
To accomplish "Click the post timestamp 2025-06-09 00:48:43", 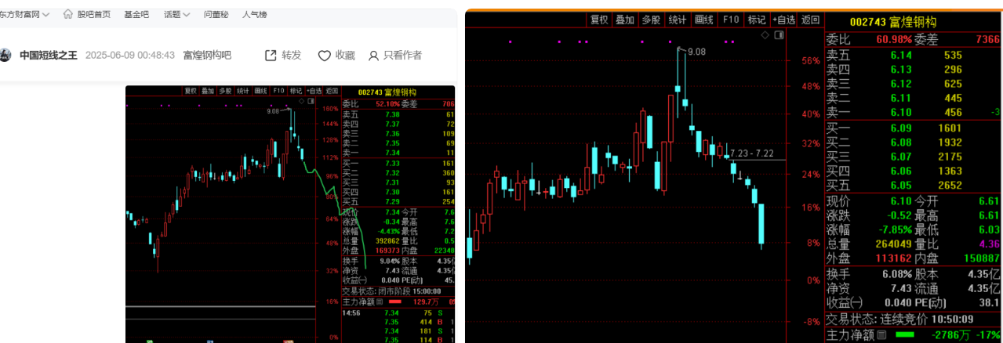I will pyautogui.click(x=129, y=55).
